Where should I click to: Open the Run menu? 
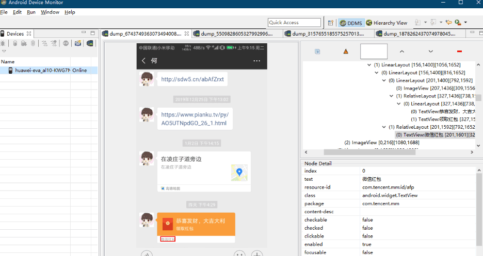(x=31, y=12)
